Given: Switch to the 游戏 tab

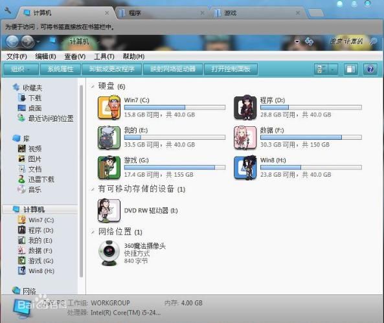Looking at the screenshot, I should pos(257,13).
